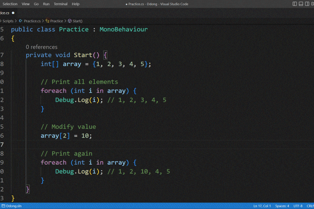Click the '// 1, 2, 3, 4, 5' comment
Image resolution: width=314 pixels, height=209 pixels.
point(137,100)
